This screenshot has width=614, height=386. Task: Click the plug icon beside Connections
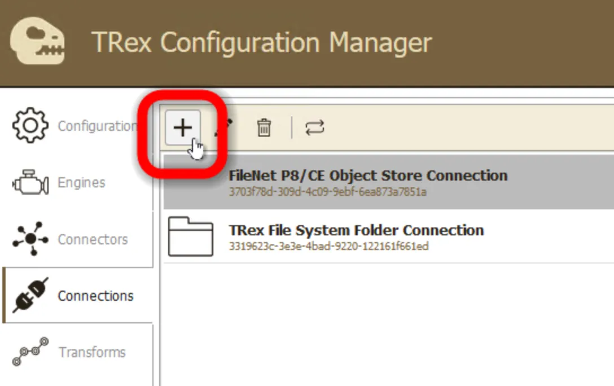[x=30, y=296]
